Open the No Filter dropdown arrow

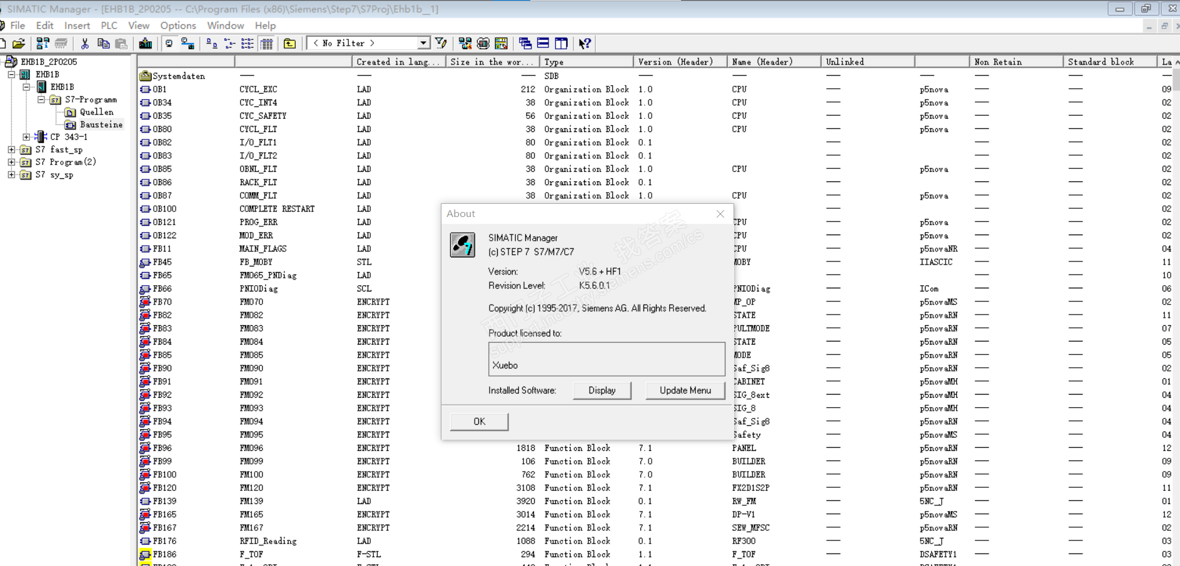coord(424,43)
